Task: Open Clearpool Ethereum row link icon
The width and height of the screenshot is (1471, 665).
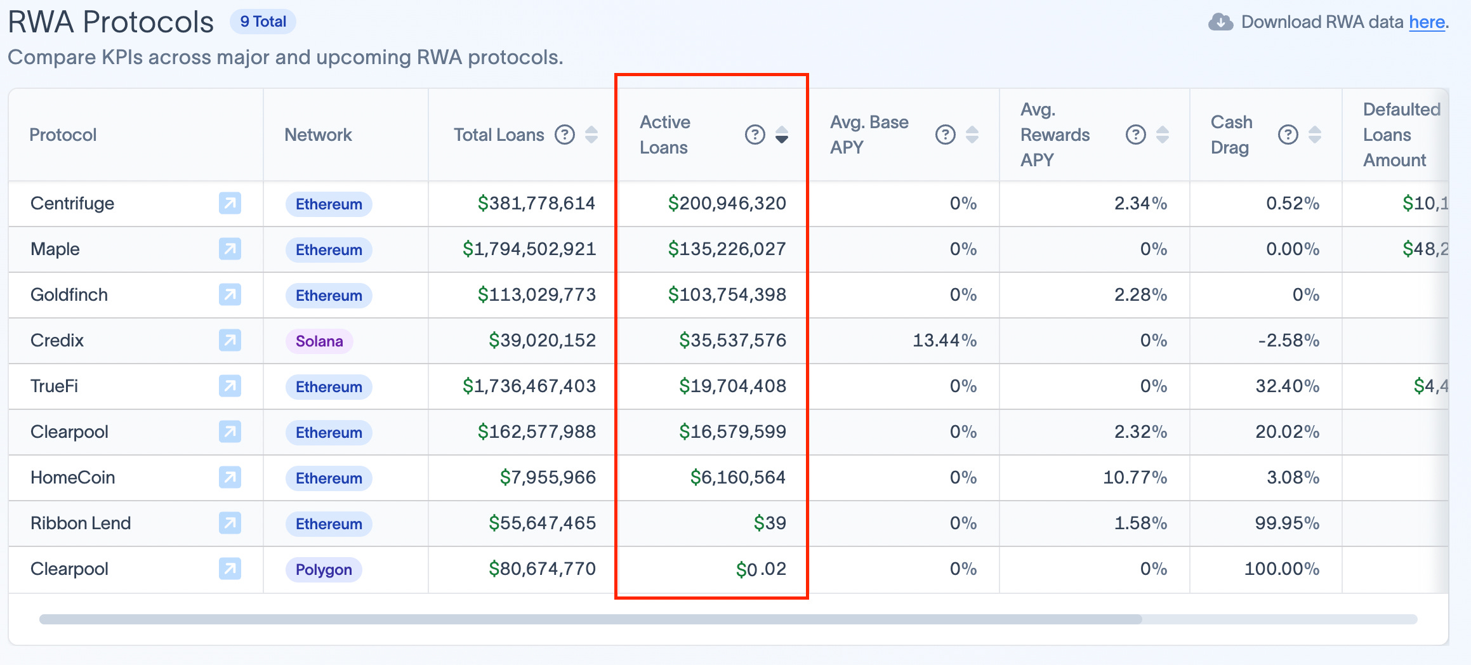Action: pos(230,431)
